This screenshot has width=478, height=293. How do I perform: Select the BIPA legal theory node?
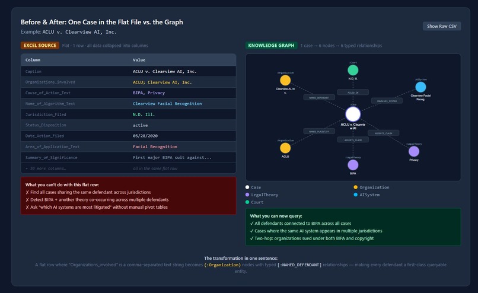353,165
